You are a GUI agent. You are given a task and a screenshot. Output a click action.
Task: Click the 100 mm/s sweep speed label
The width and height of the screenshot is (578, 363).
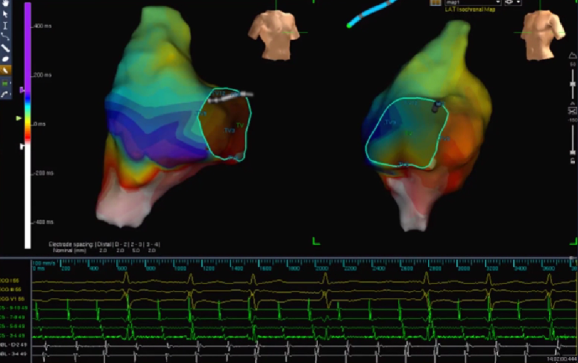44,263
